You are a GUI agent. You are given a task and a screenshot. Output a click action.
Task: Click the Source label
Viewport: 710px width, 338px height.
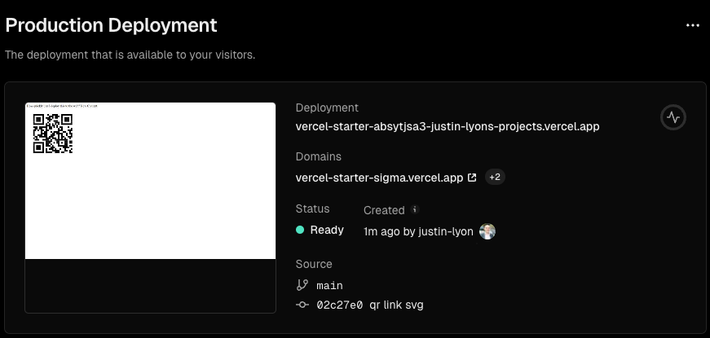click(x=314, y=264)
